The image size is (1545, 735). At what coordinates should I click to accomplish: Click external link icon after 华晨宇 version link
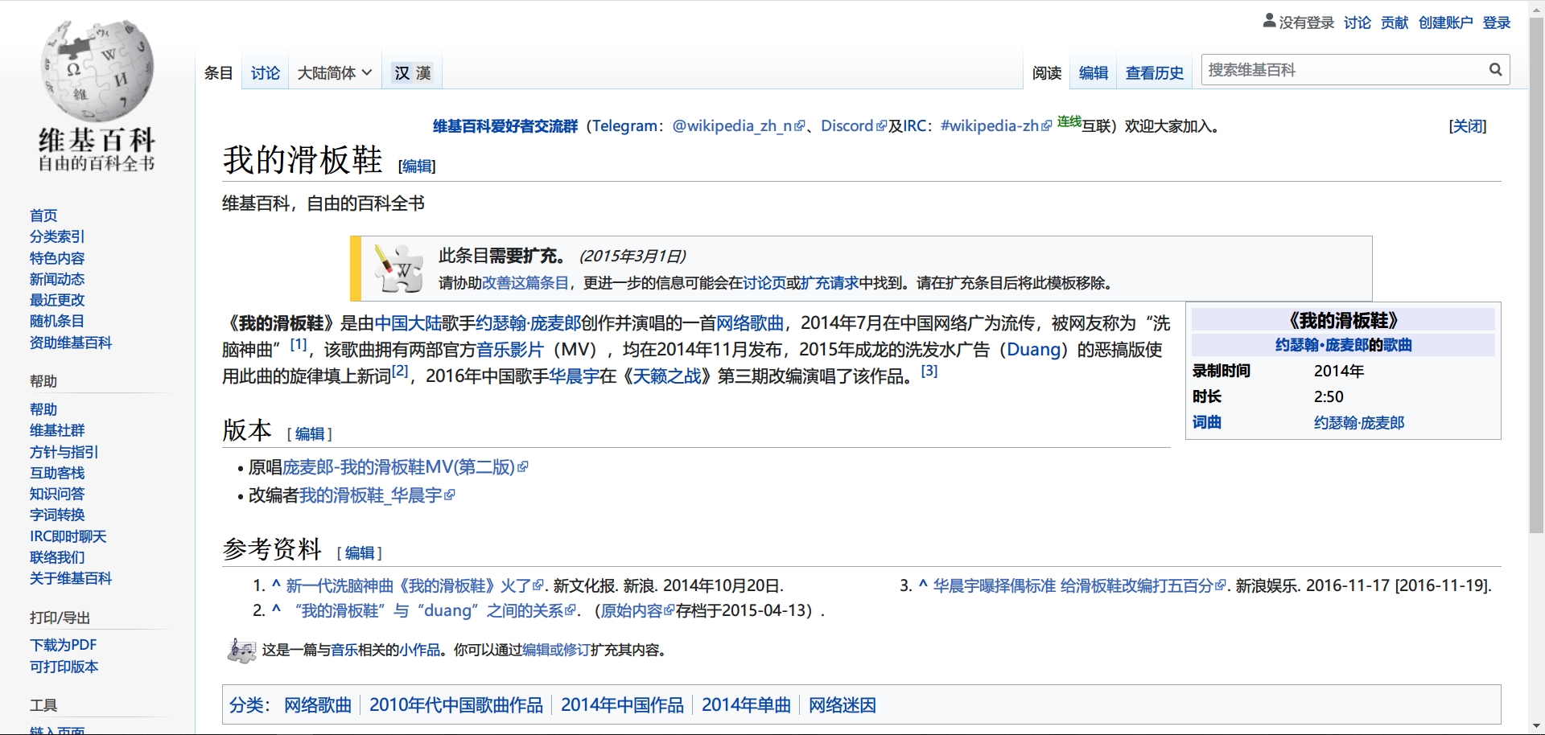[x=450, y=495]
